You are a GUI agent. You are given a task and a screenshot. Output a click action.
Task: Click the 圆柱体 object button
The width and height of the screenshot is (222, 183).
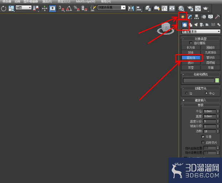191,58
